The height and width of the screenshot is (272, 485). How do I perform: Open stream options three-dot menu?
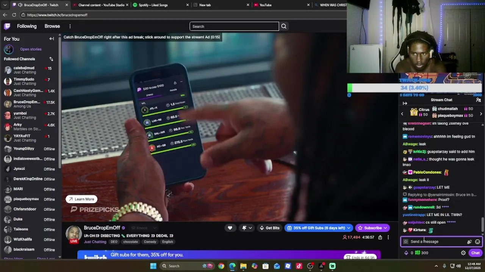pos(388,237)
